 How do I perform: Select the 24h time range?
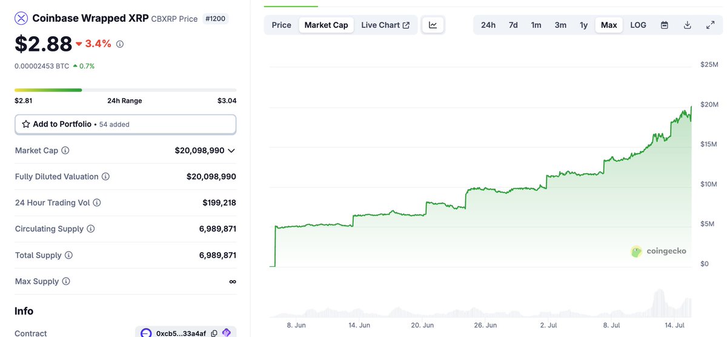coord(488,25)
